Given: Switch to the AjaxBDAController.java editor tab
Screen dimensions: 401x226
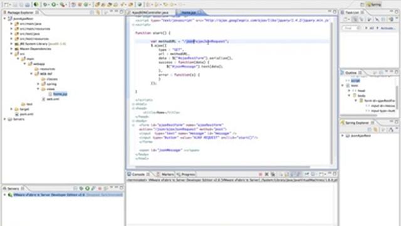Looking at the screenshot, I should click(150, 13).
